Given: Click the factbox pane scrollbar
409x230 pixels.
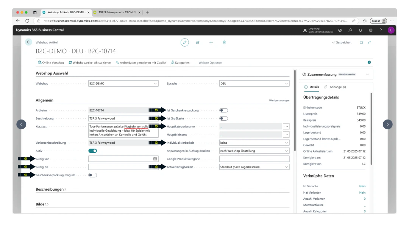Looking at the screenshot, I should click(371, 129).
